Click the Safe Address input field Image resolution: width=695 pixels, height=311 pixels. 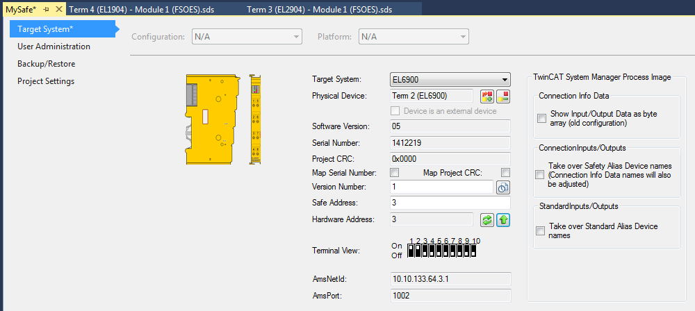point(450,203)
